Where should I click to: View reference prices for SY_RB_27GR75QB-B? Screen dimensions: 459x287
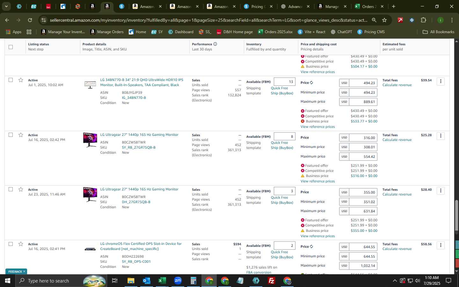click(x=317, y=181)
